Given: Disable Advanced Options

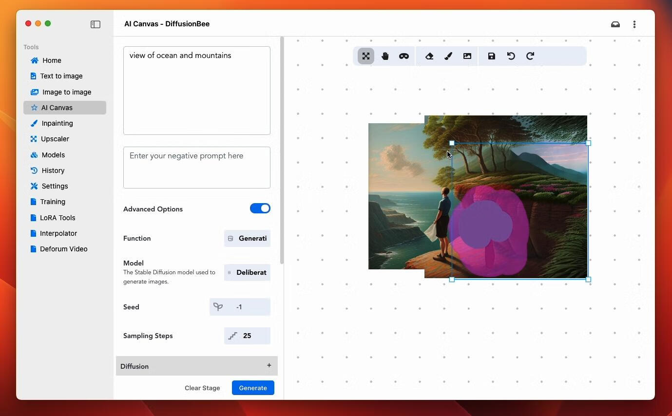Looking at the screenshot, I should (260, 208).
